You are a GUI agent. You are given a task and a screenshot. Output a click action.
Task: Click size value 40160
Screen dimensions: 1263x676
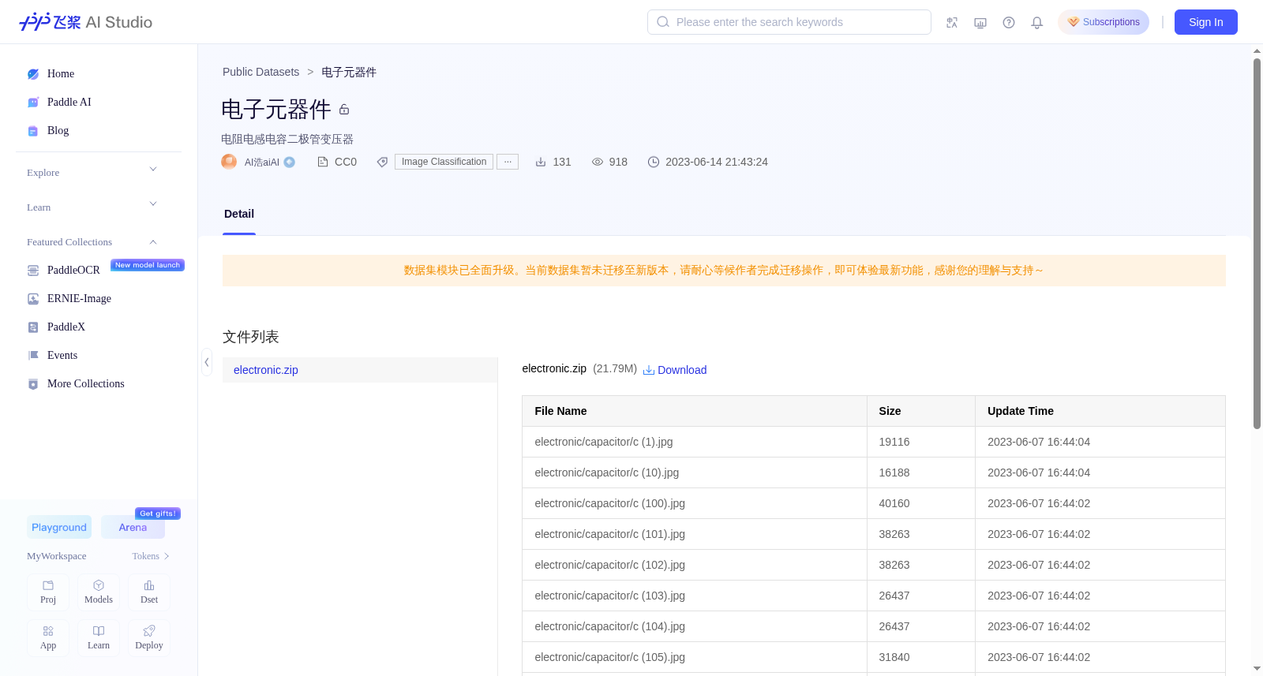point(894,503)
